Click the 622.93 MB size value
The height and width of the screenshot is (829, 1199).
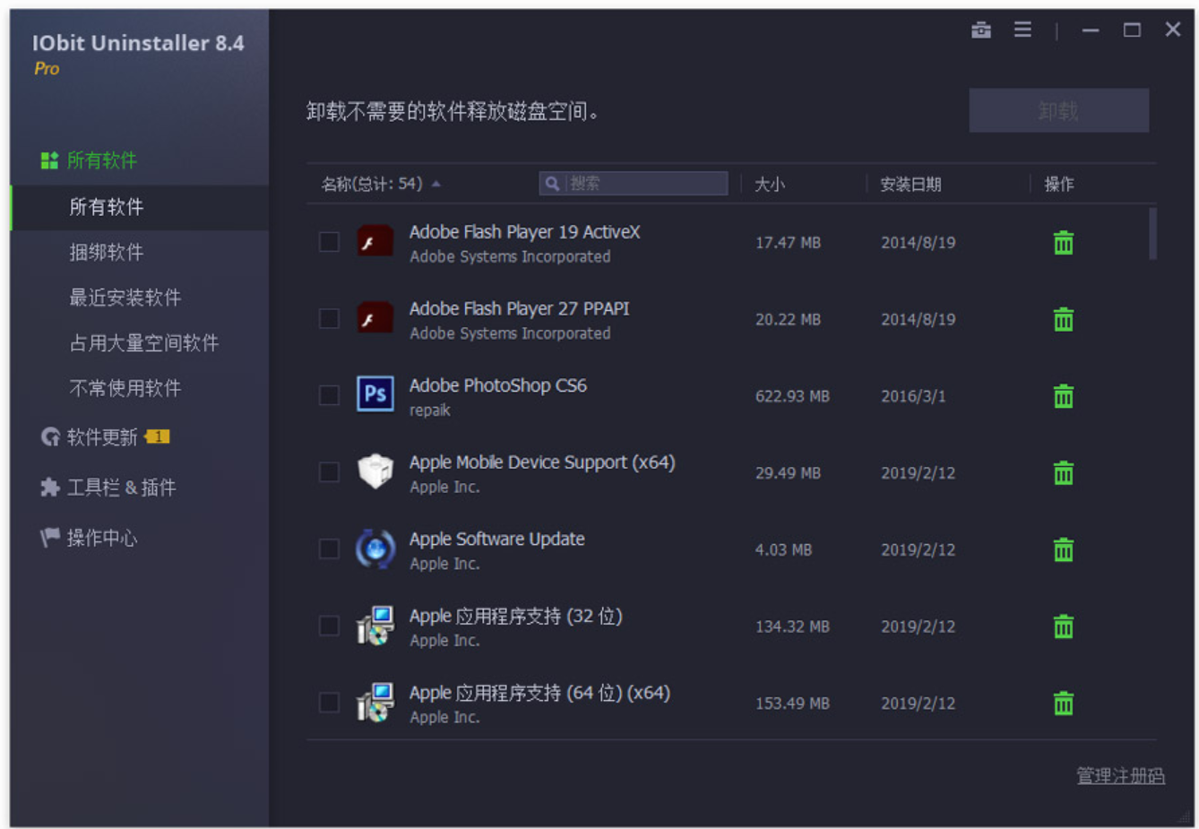[x=792, y=396]
